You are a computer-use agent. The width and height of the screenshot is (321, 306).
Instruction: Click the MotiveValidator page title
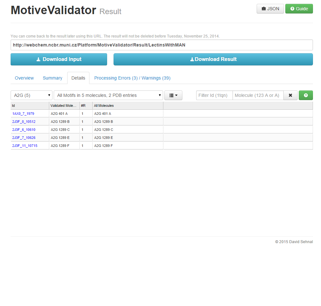[53, 10]
